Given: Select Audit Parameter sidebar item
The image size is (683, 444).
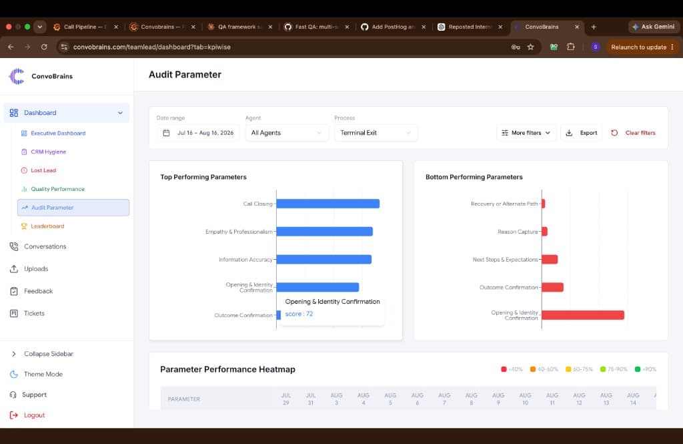Looking at the screenshot, I should click(x=73, y=208).
